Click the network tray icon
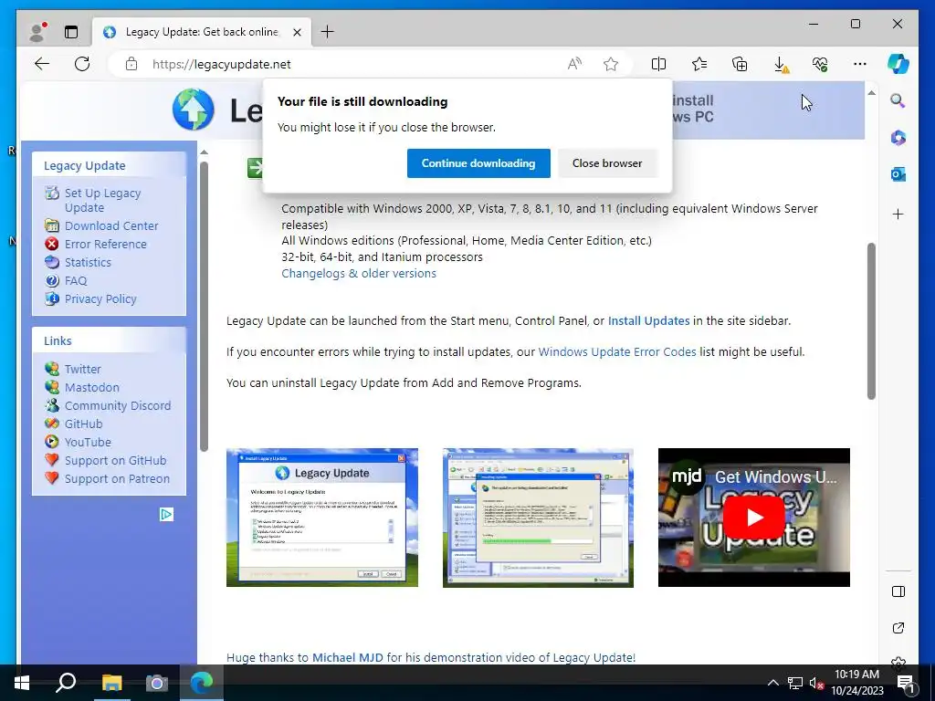Screen dimensions: 935x701 click(795, 683)
